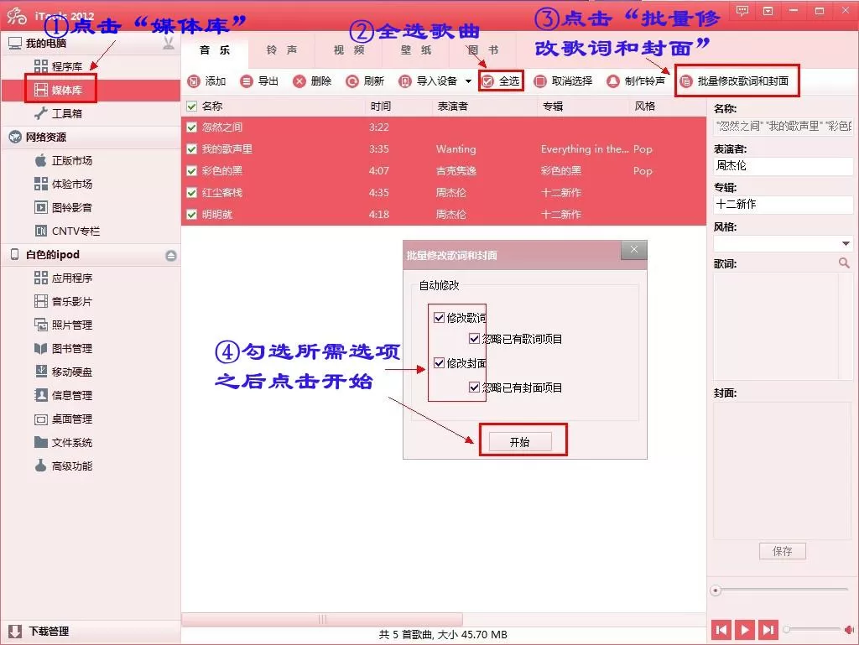Click 全选 to select all songs
Screen dimensions: 859x645
click(501, 81)
